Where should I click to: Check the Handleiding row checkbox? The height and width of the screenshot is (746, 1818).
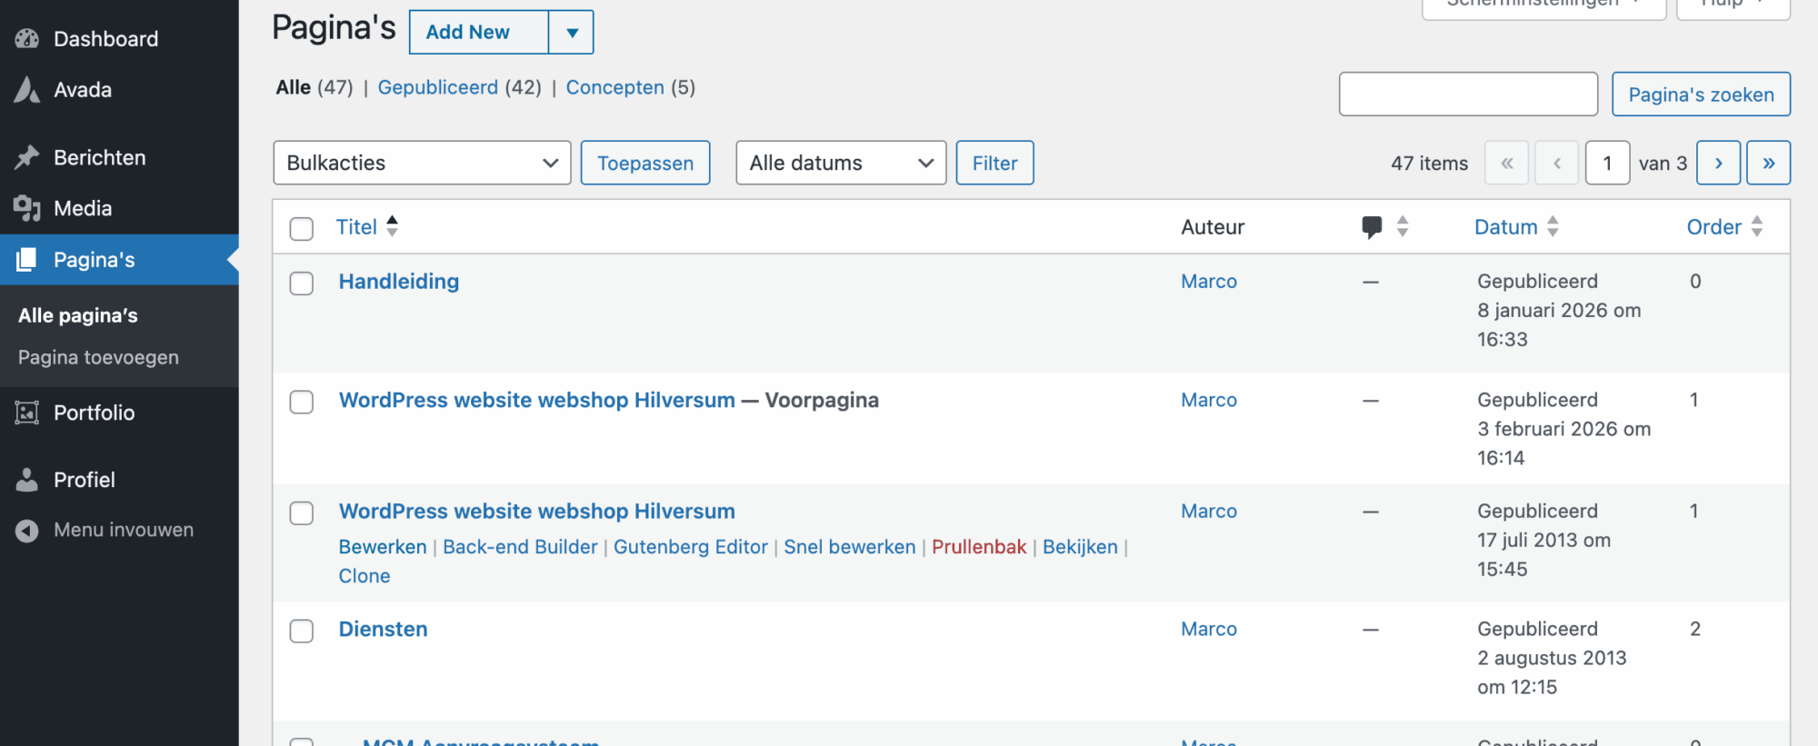coord(302,283)
